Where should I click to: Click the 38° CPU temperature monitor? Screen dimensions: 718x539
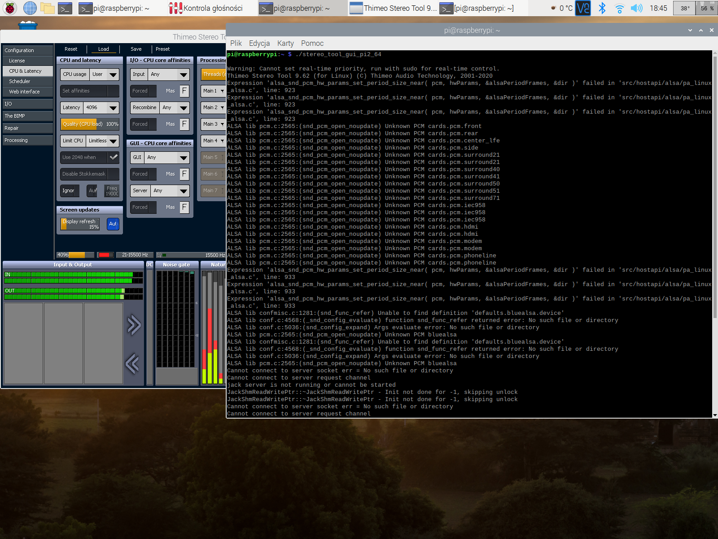point(685,8)
